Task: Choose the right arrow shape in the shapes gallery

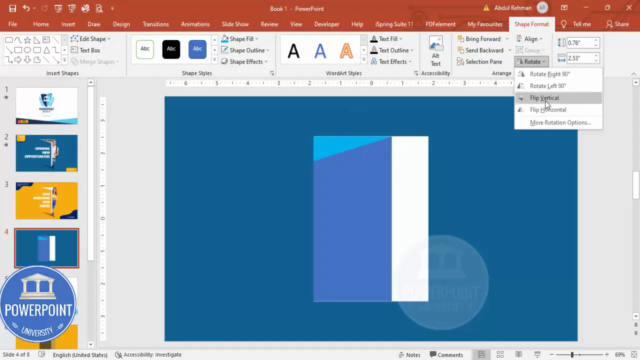Action: pyautogui.click(x=18, y=60)
